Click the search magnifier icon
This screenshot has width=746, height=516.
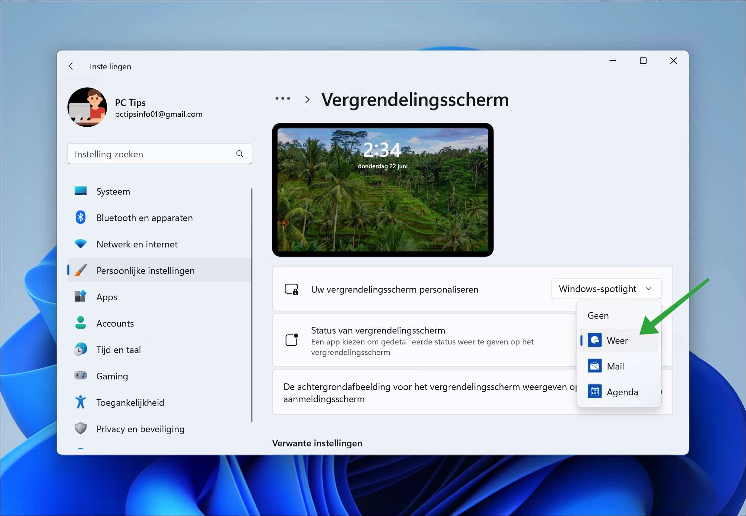(x=240, y=154)
